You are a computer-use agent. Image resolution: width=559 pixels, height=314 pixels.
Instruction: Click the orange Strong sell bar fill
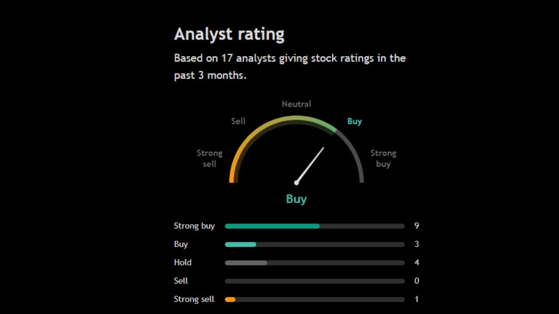tap(230, 299)
